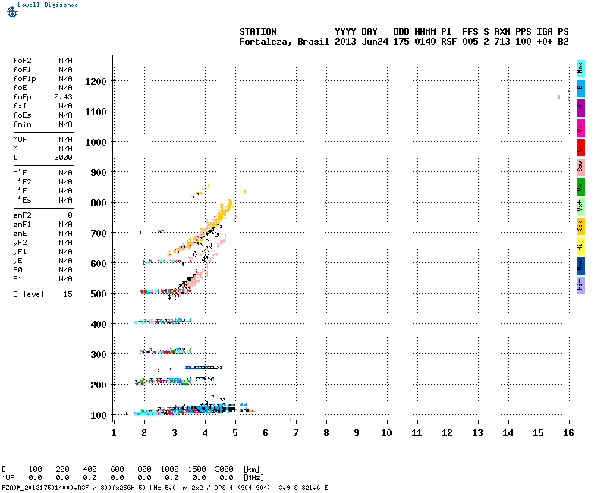Select the B0 parameter label
607x493 pixels.
(17, 270)
